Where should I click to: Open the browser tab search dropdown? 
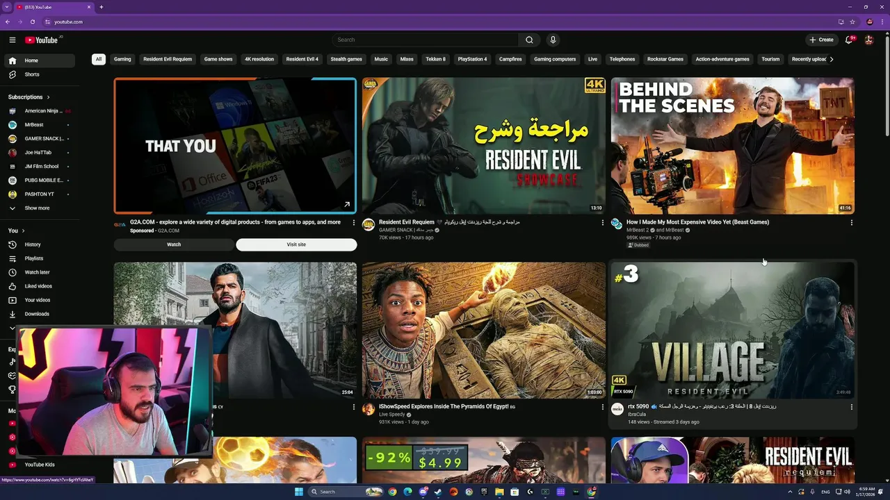6,7
